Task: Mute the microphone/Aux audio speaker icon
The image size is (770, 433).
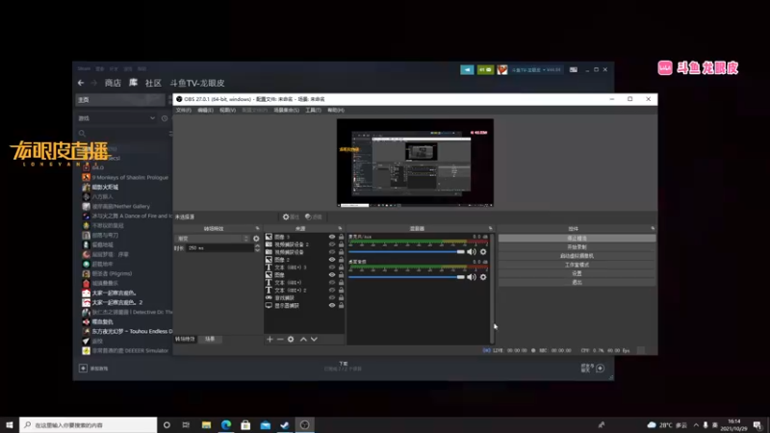Action: [472, 252]
